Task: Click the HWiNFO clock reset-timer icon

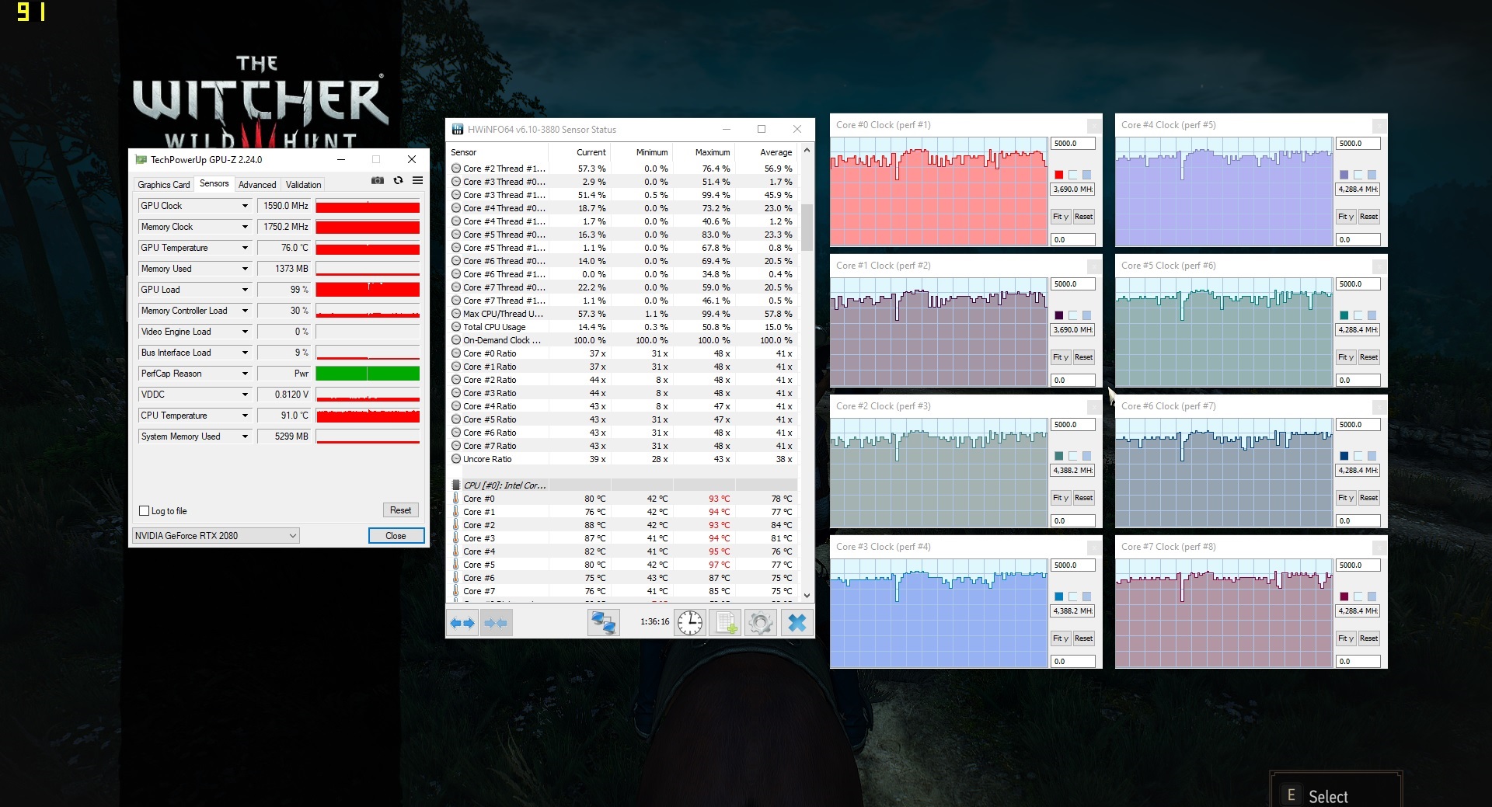Action: (x=690, y=623)
